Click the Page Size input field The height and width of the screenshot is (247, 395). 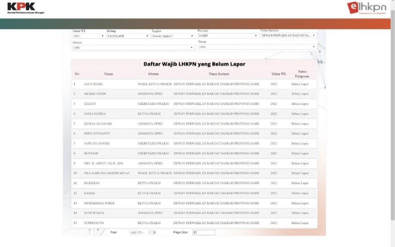pos(204,232)
